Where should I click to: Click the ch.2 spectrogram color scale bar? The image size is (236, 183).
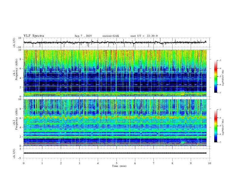[216, 126]
